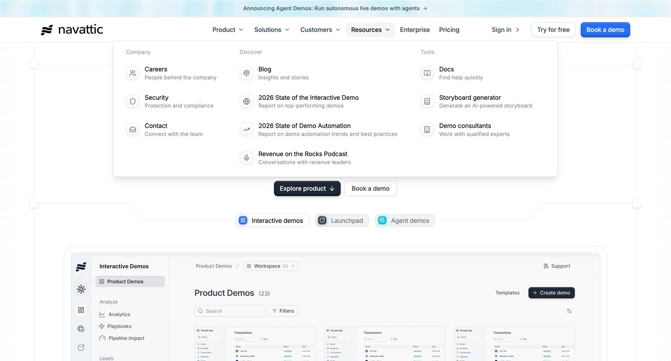Open Docs from Tools section
671x361 pixels.
[452, 73]
